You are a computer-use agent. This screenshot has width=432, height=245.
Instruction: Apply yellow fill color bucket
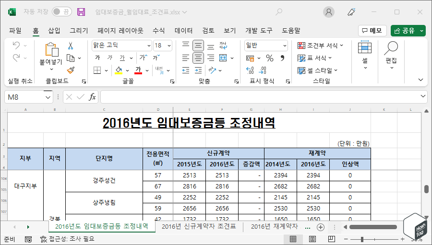pos(119,70)
